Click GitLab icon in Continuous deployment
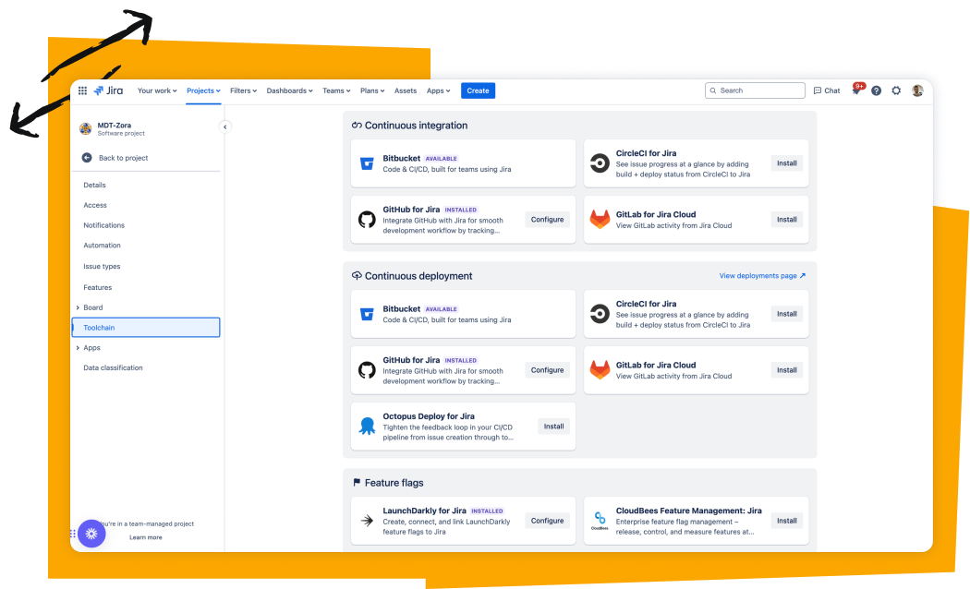Image resolution: width=970 pixels, height=589 pixels. coord(600,369)
